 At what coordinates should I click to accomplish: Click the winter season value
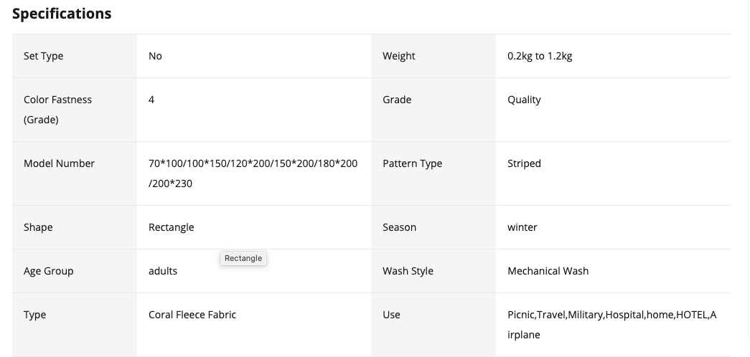522,227
